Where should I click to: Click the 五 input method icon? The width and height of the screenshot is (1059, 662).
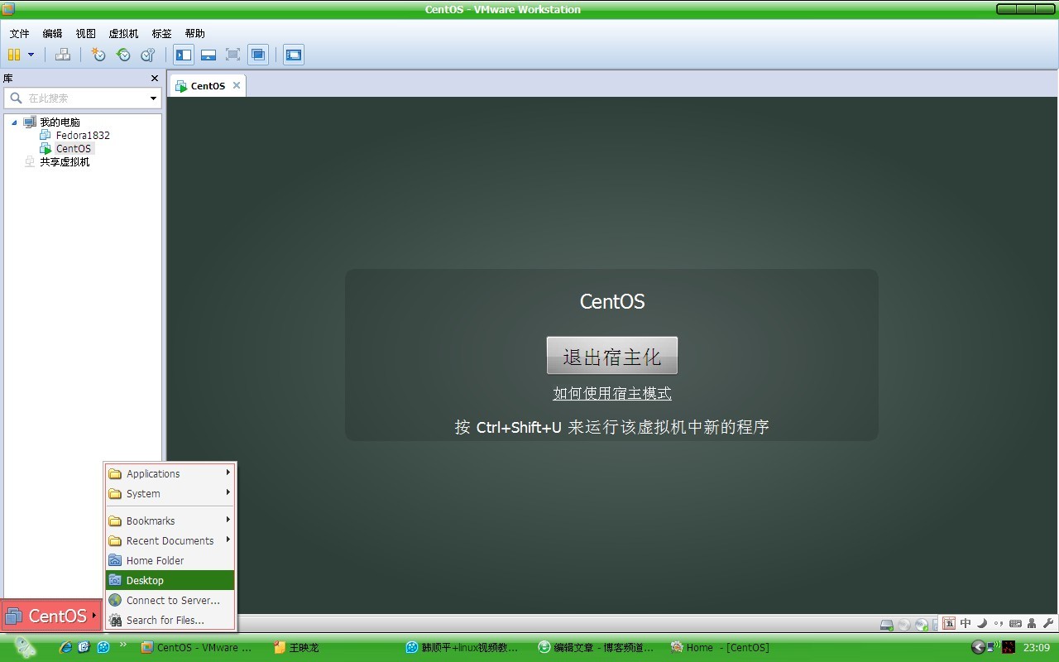point(949,624)
